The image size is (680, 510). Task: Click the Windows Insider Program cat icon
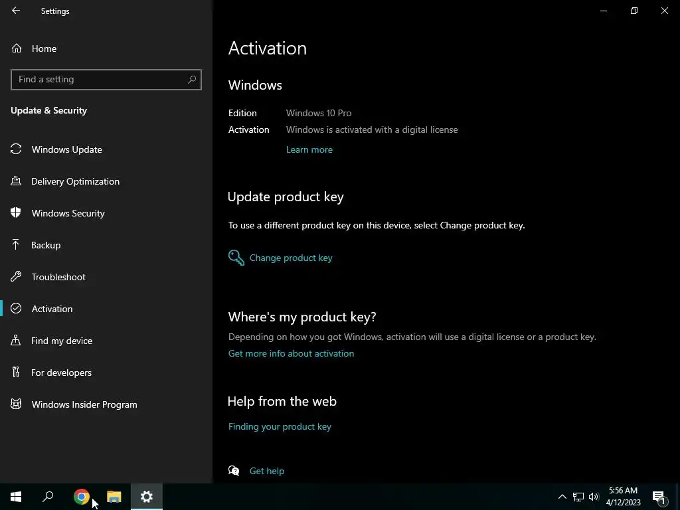(16, 404)
